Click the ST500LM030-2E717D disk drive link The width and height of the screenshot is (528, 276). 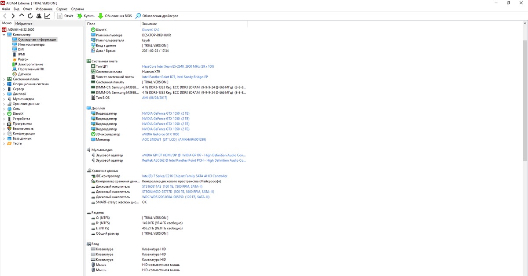pos(178,192)
